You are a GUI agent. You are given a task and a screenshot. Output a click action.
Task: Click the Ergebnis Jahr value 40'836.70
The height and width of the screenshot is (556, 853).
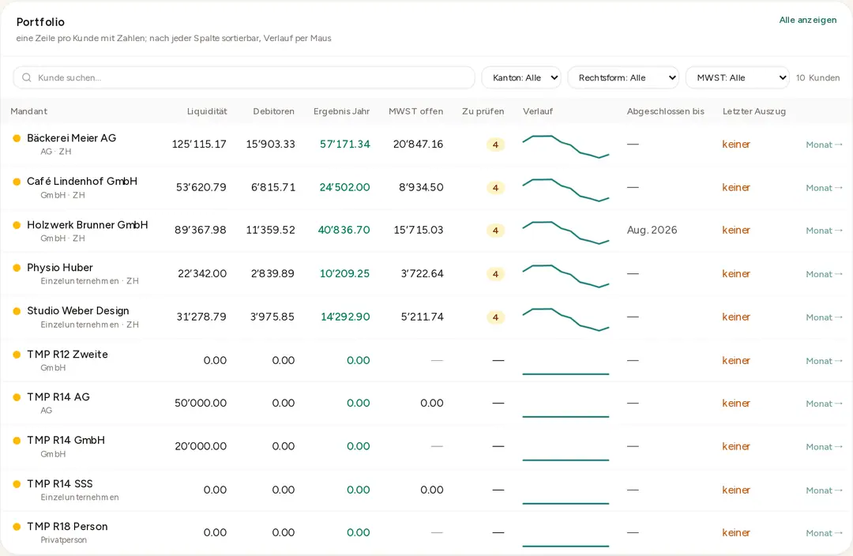pyautogui.click(x=344, y=230)
